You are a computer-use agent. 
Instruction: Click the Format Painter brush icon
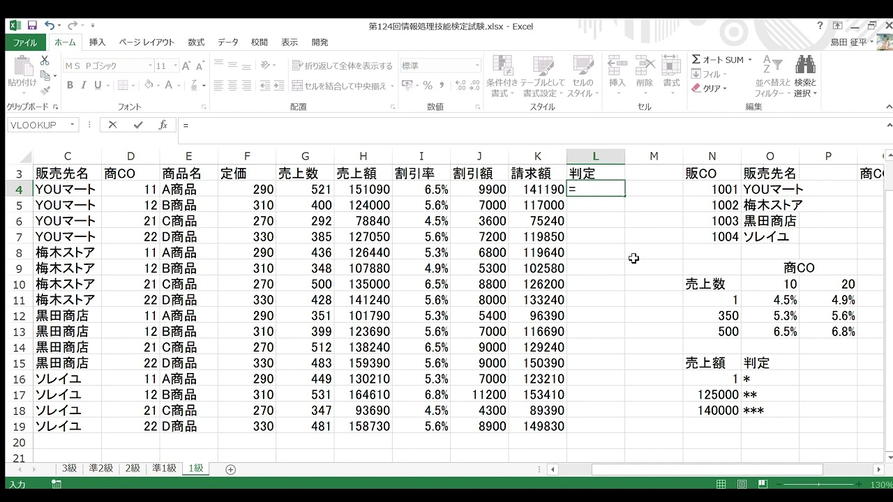[45, 90]
